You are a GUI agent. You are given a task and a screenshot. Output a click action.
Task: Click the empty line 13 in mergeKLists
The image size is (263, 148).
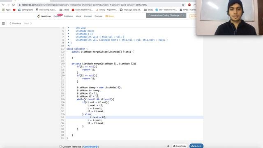[x=134, y=55]
